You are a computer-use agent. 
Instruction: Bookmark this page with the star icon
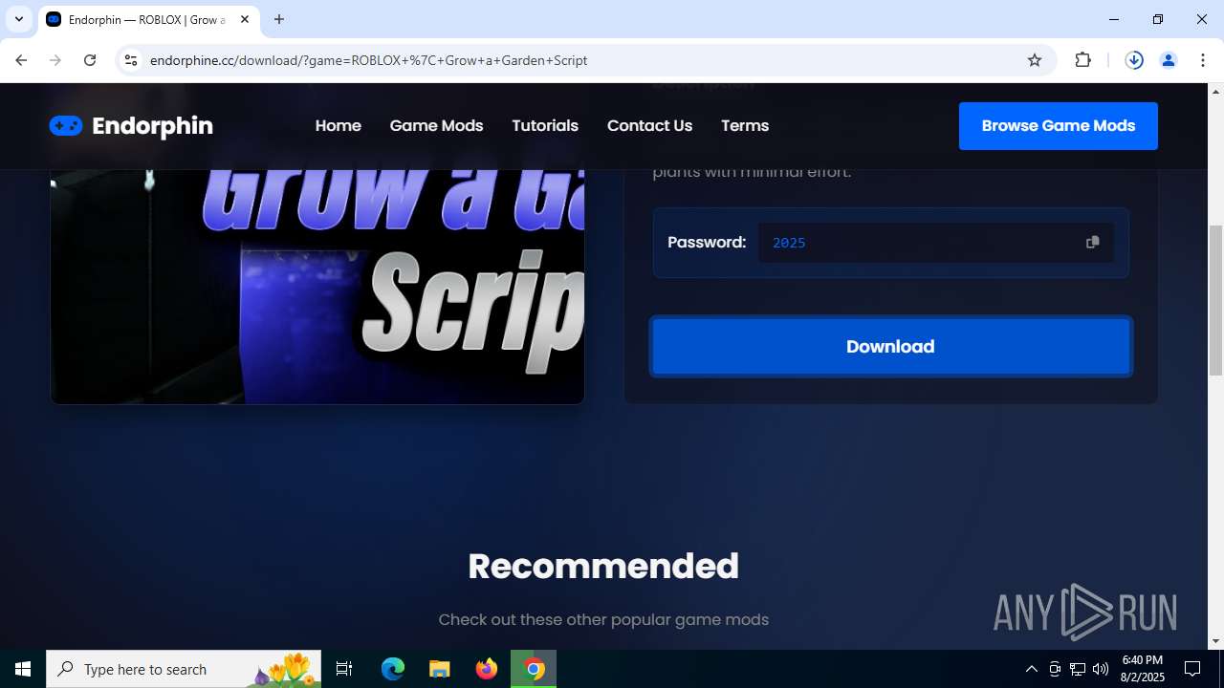point(1035,60)
